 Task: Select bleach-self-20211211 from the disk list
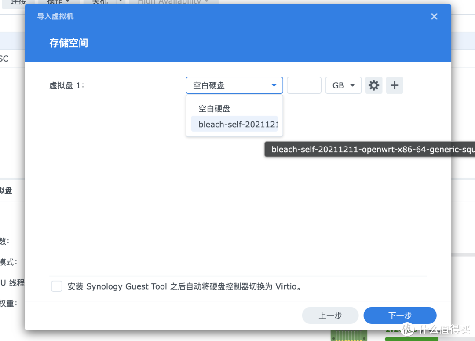(x=238, y=124)
